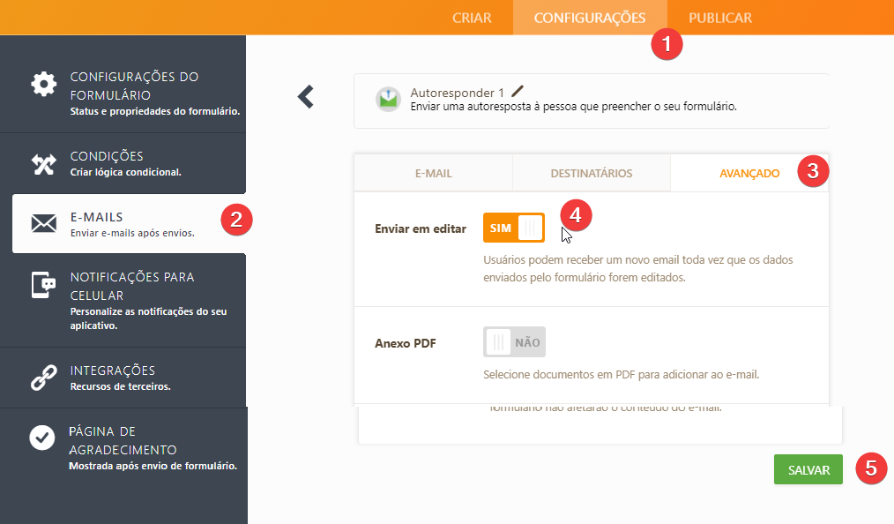Screen dimensions: 894x524
Task: Open the E-MAIL settings tab
Action: coord(433,173)
